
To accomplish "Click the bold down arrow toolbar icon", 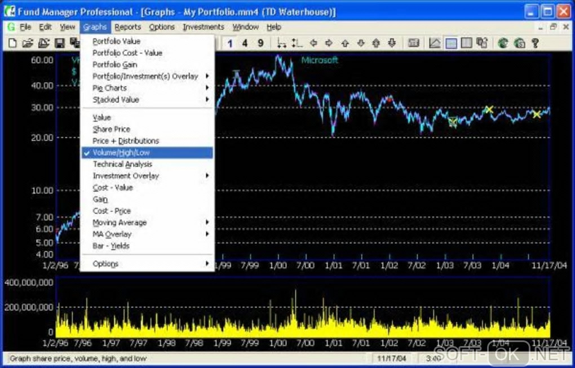I will 392,43.
